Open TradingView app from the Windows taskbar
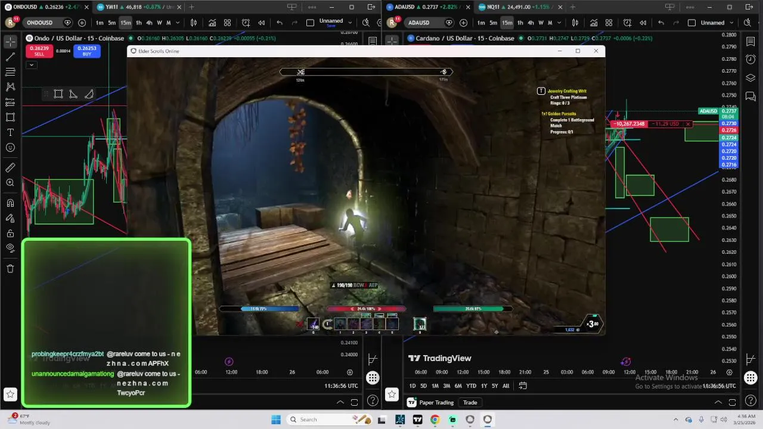 pos(417,419)
